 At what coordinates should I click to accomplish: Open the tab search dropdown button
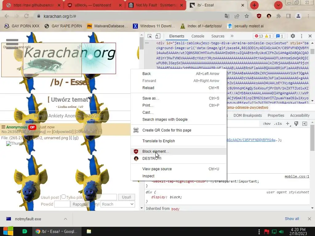(x=278, y=5)
